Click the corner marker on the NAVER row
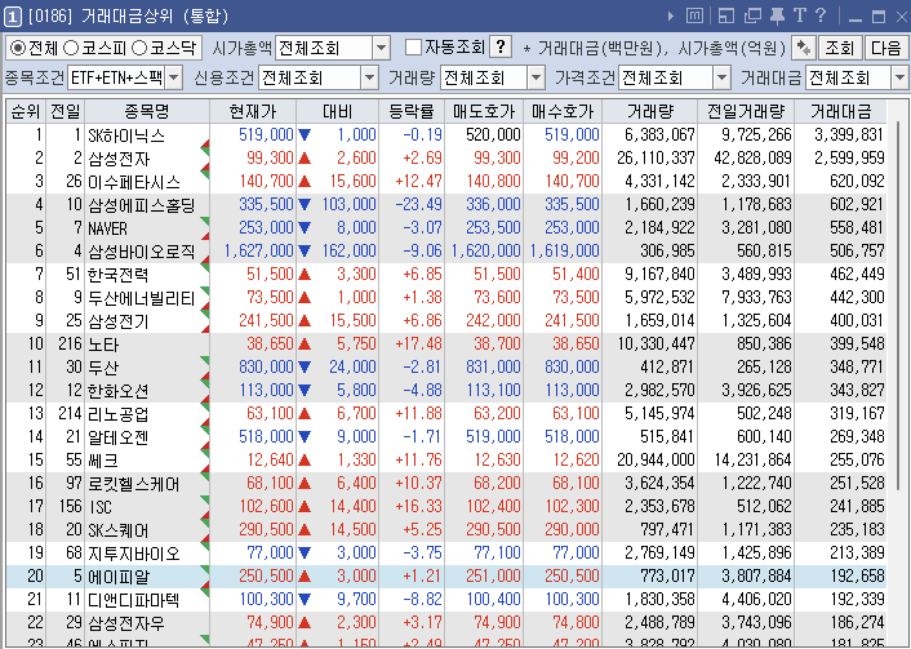This screenshot has width=911, height=649. (205, 221)
